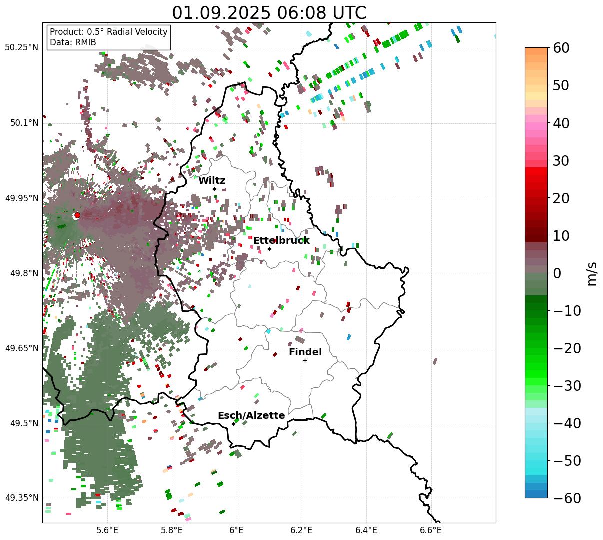Click the Findel station cross marker
The width and height of the screenshot is (603, 540).
point(305,360)
